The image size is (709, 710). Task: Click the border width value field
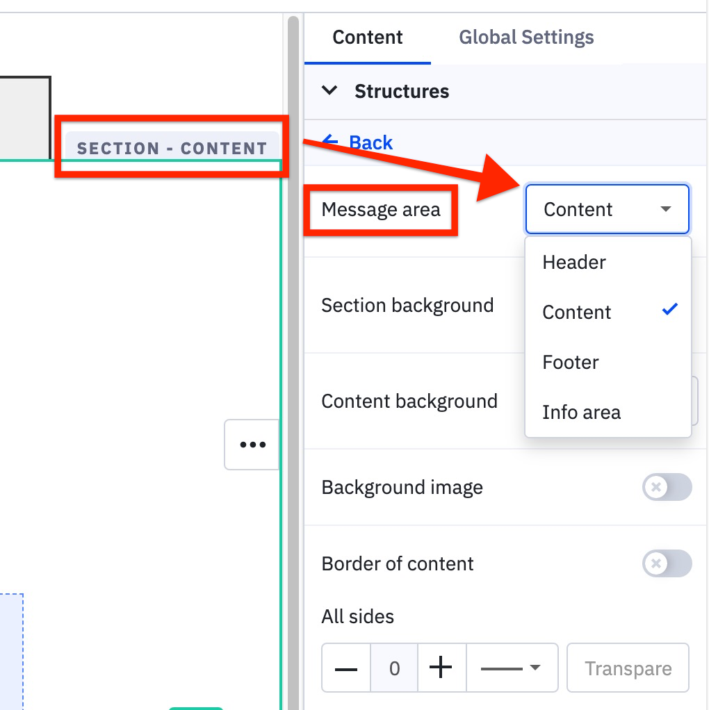pos(394,668)
